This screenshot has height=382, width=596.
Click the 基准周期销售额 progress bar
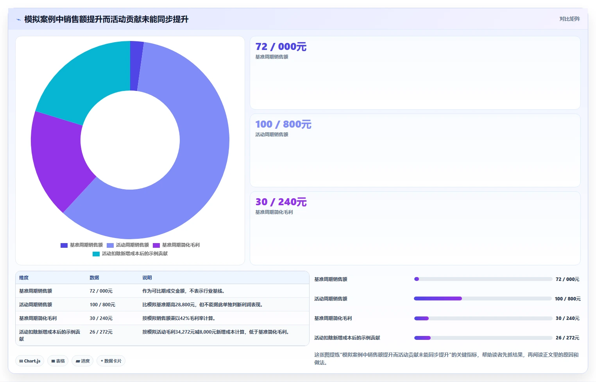point(483,279)
